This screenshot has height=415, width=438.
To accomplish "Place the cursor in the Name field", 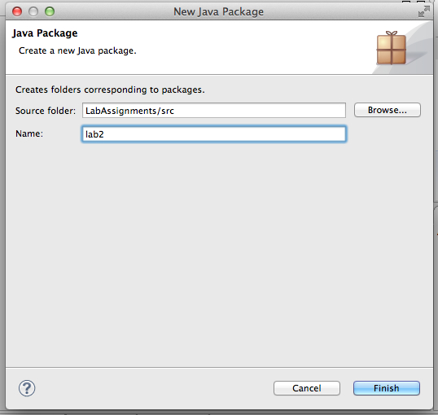I will (x=214, y=134).
